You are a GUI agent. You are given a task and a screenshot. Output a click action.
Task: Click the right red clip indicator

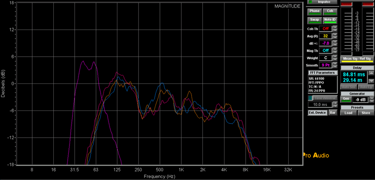point(368,4)
